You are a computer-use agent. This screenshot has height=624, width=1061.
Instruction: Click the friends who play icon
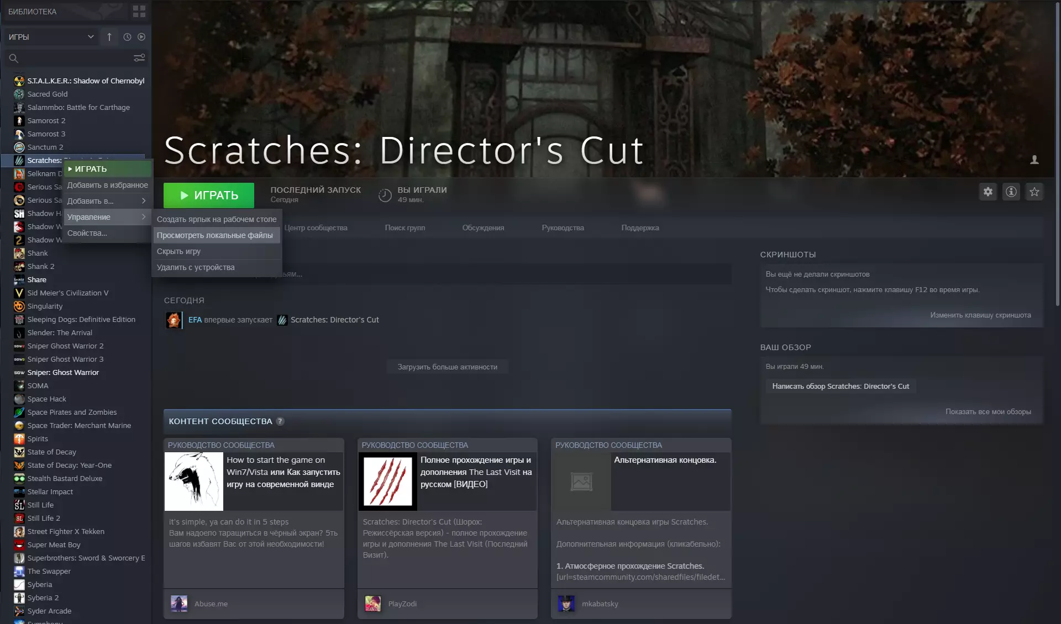1034,160
